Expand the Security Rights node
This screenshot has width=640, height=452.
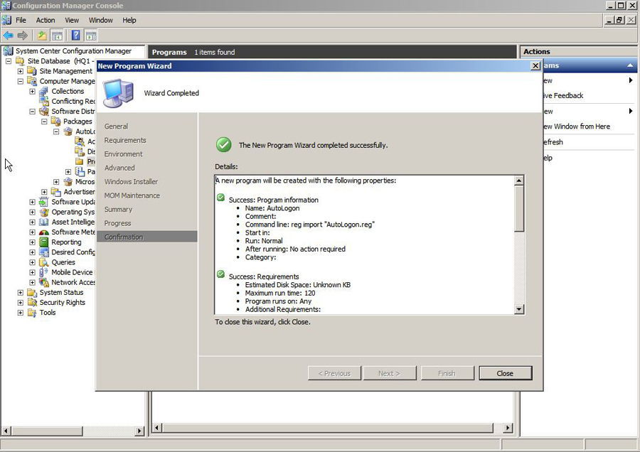[20, 302]
